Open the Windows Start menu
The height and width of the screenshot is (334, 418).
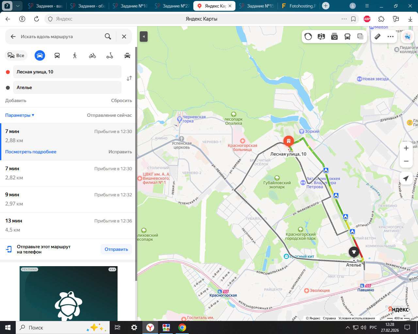tap(8, 327)
